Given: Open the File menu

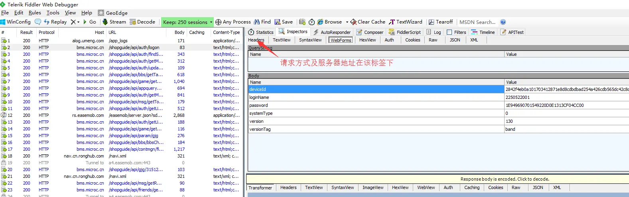Looking at the screenshot, I should [5, 13].
